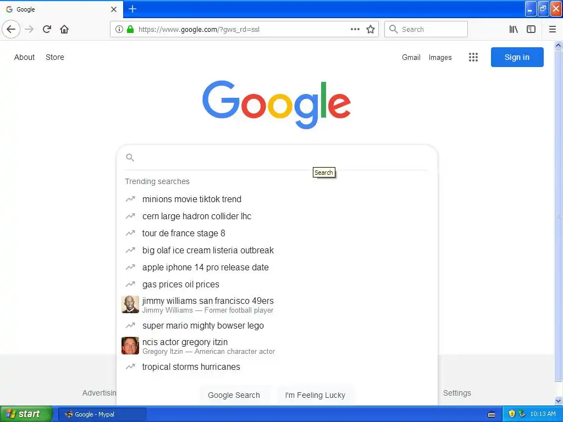Go to Gmail
Viewport: 563px width, 422px height.
[x=411, y=57]
